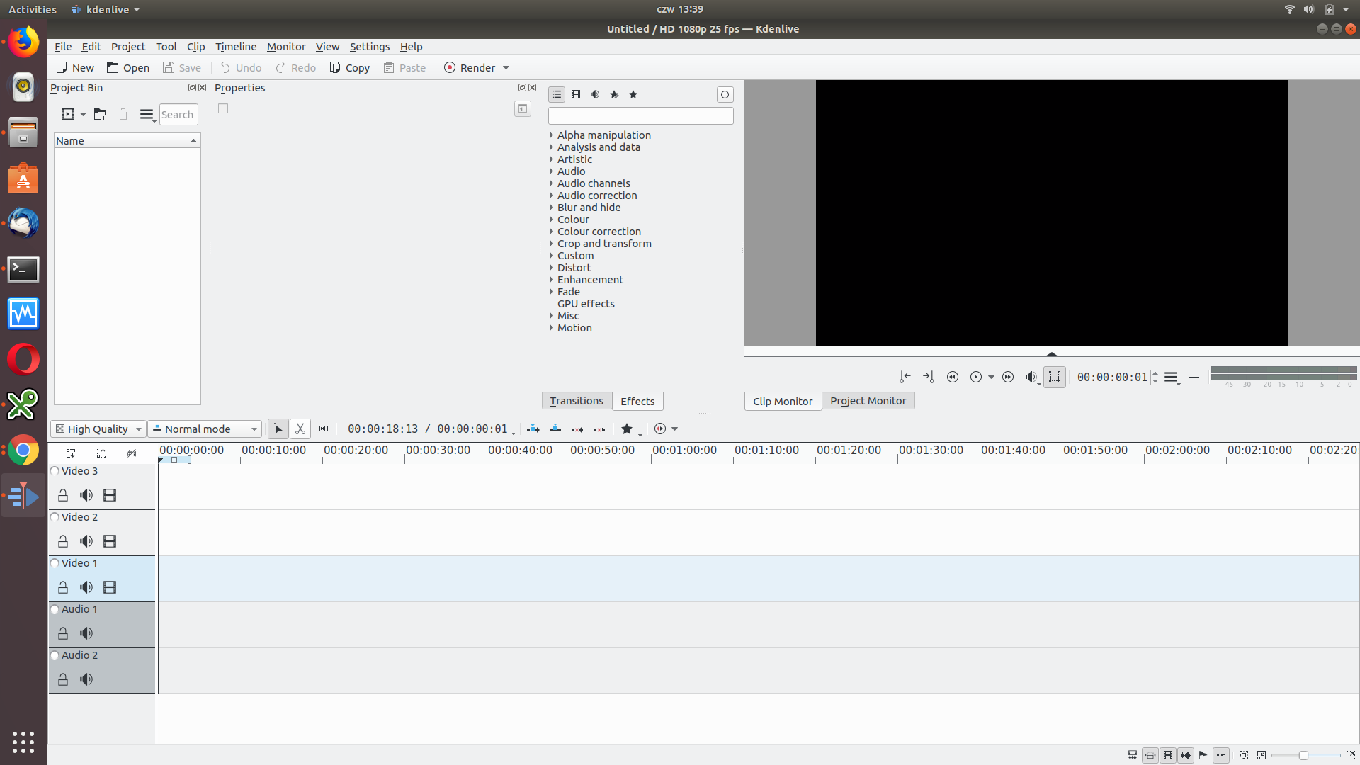Expand the Distort effects category
Image resolution: width=1360 pixels, height=765 pixels.
[551, 267]
